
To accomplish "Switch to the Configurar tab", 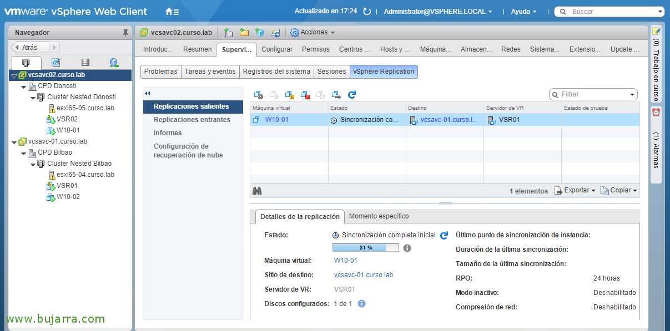I will 277,49.
